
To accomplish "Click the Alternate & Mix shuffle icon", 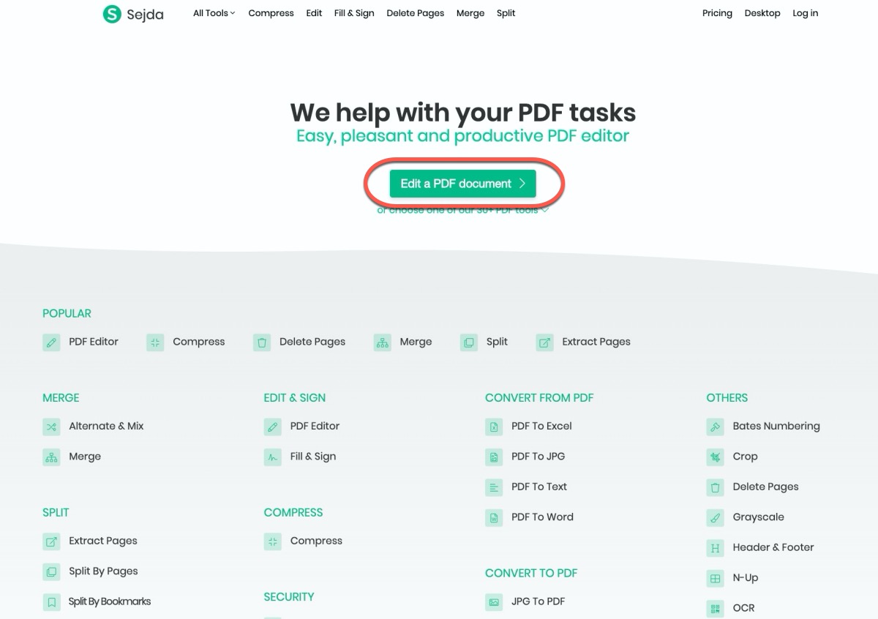I will point(51,427).
